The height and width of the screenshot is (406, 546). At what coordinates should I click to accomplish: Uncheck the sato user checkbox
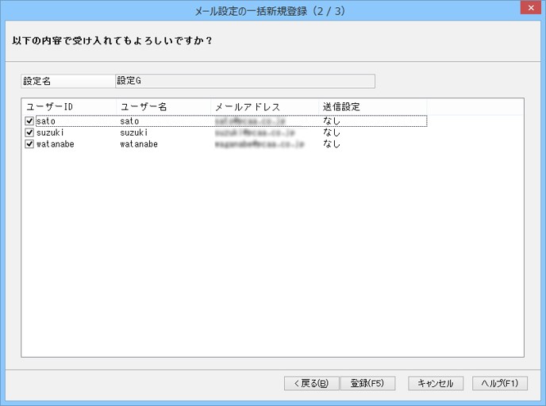[29, 121]
